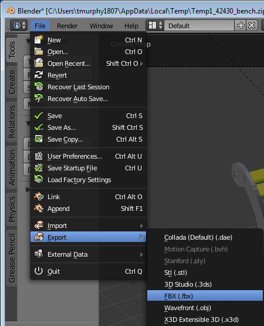Click the Save As checkmark icon
The width and height of the screenshot is (264, 326).
click(x=38, y=127)
